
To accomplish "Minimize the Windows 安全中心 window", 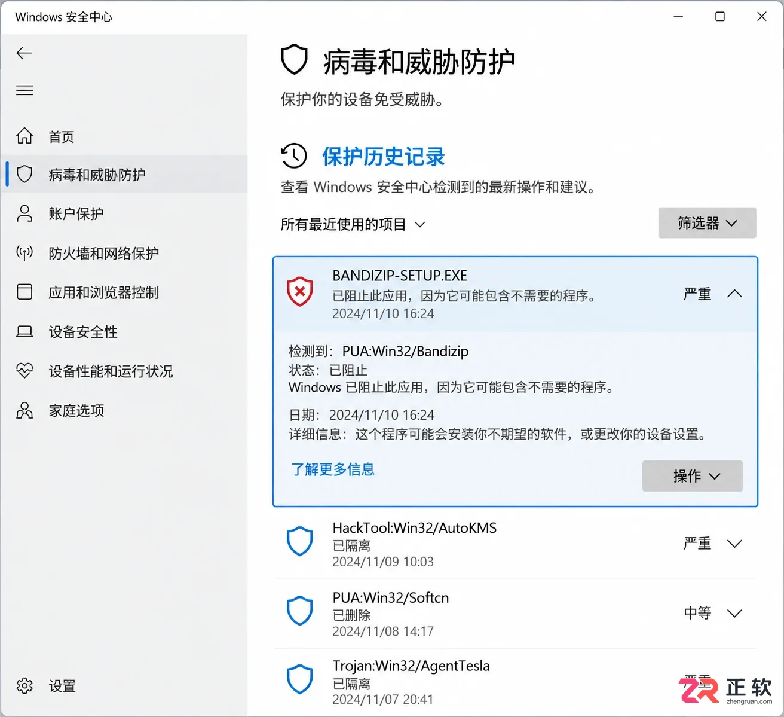I will 678,17.
